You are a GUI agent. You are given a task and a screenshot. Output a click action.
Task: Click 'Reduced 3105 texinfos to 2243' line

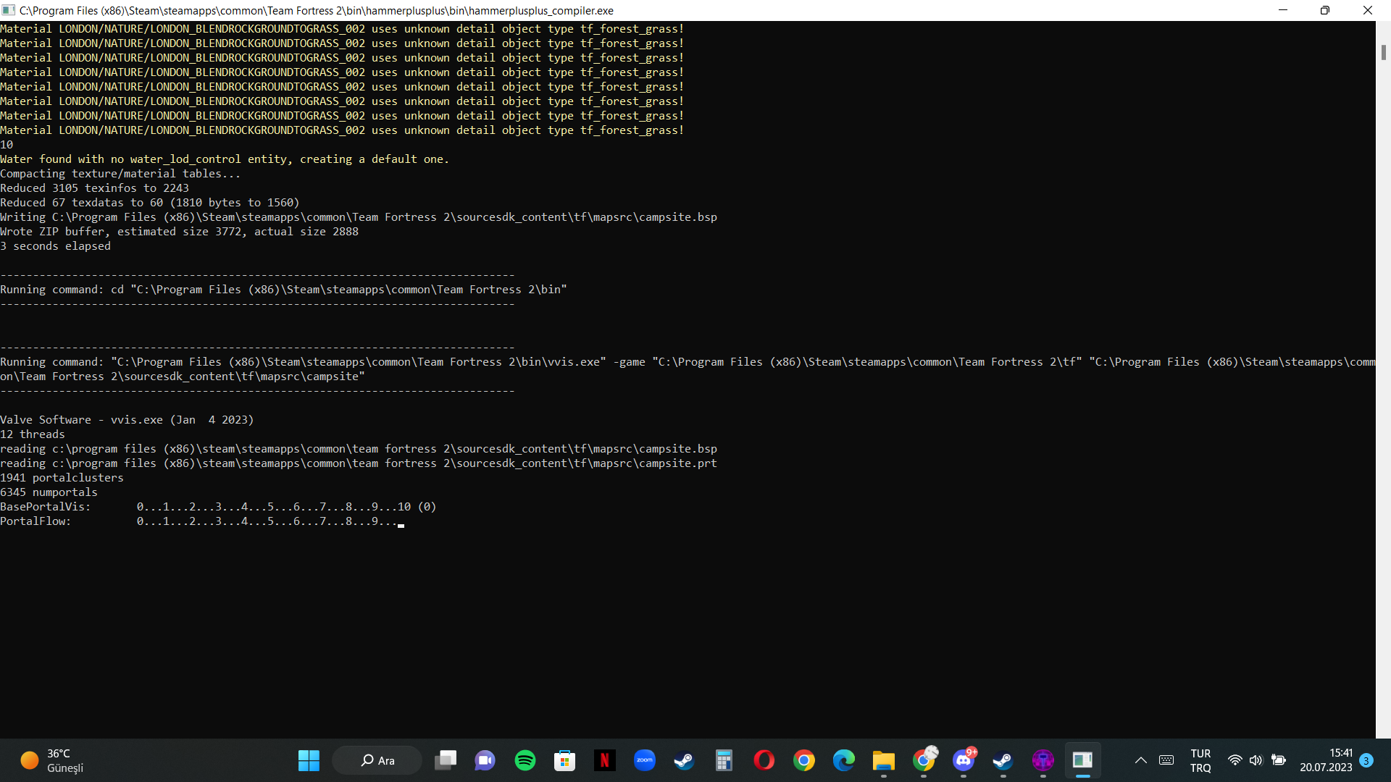coord(94,188)
